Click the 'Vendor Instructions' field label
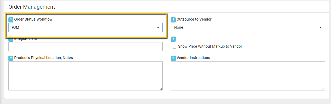The image size is (331, 104). tap(193, 58)
